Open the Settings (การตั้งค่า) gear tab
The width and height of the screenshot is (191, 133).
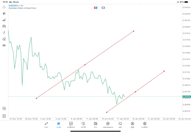(145, 125)
